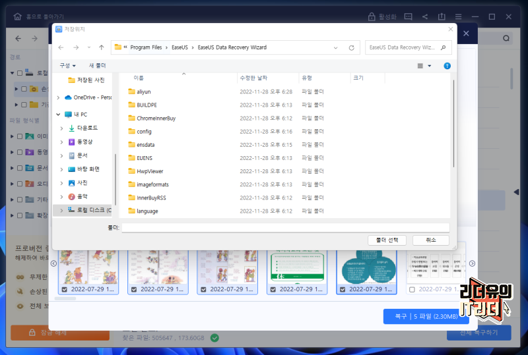
Task: Go up one folder level
Action: [102, 47]
